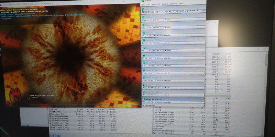Screen dimensions: 275x137
Task: Select the Core #1 Thread #0 Usage row
Action: [x=83, y=121]
